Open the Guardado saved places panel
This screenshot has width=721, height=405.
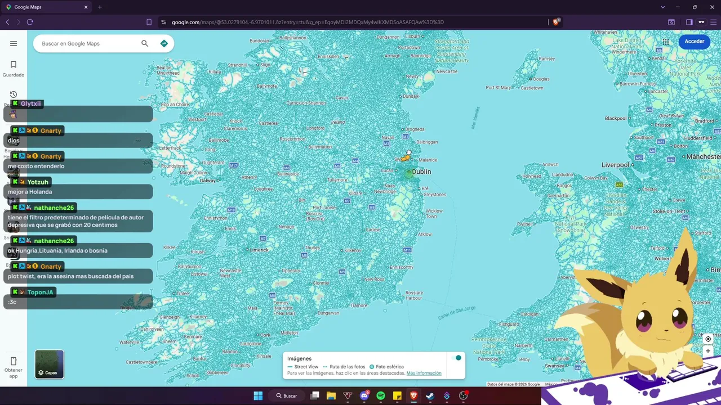coord(14,69)
